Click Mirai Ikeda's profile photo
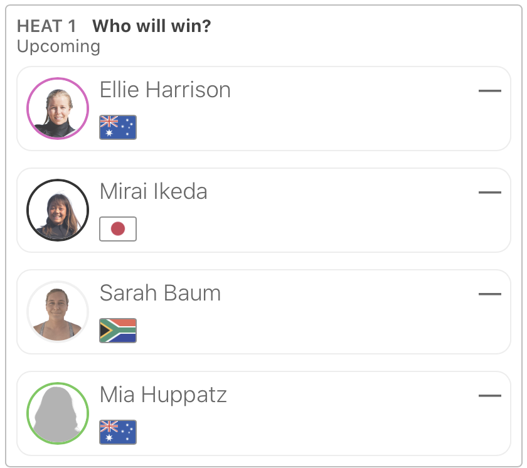 [x=58, y=210]
